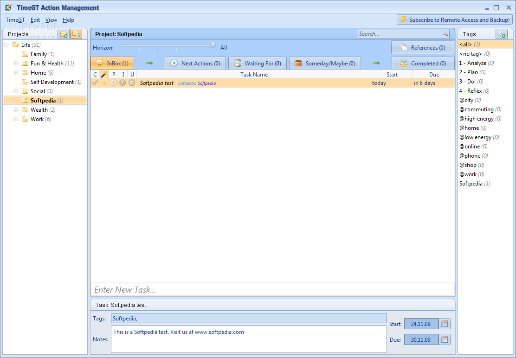
Task: Click Subscribe to Remote Access and Backup
Action: point(454,20)
